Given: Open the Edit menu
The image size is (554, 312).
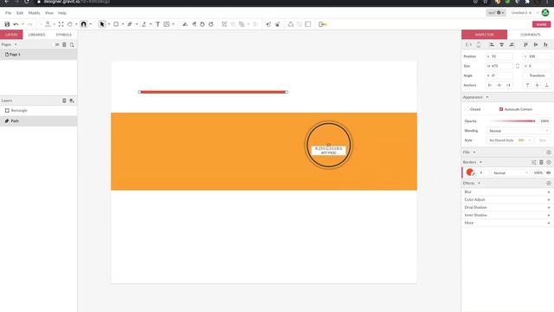Looking at the screenshot, I should point(20,13).
